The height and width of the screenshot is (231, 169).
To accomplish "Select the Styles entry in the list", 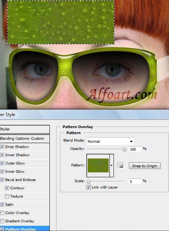I will click(x=25, y=129).
